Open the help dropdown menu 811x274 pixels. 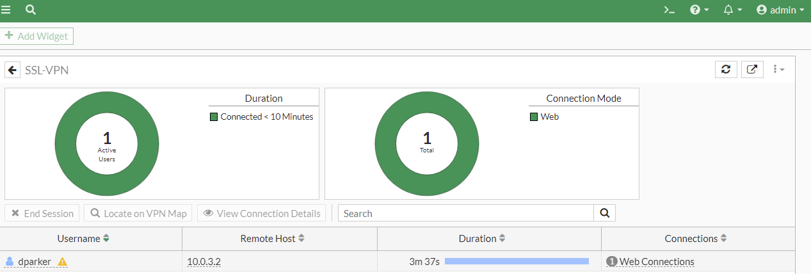699,10
